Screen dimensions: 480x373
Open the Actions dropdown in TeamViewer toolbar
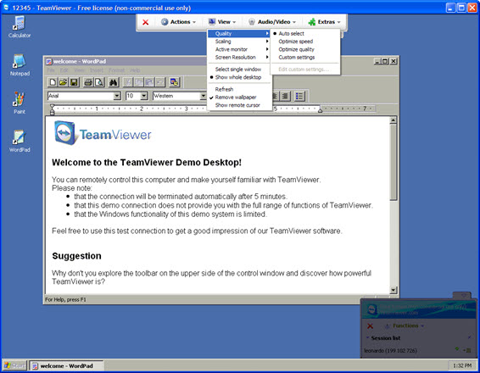point(178,22)
